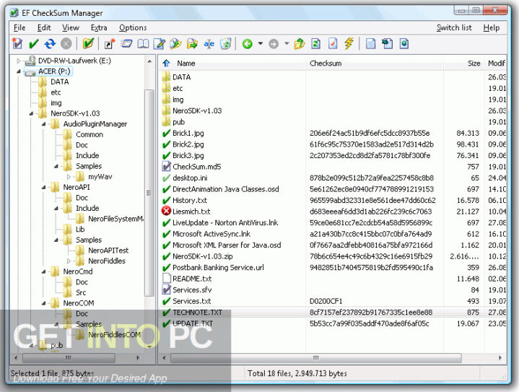This screenshot has width=519, height=392.
Task: Click the yellow lightning bolt toolbar icon
Action: point(349,43)
